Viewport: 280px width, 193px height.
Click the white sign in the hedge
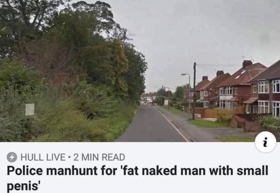point(30,109)
